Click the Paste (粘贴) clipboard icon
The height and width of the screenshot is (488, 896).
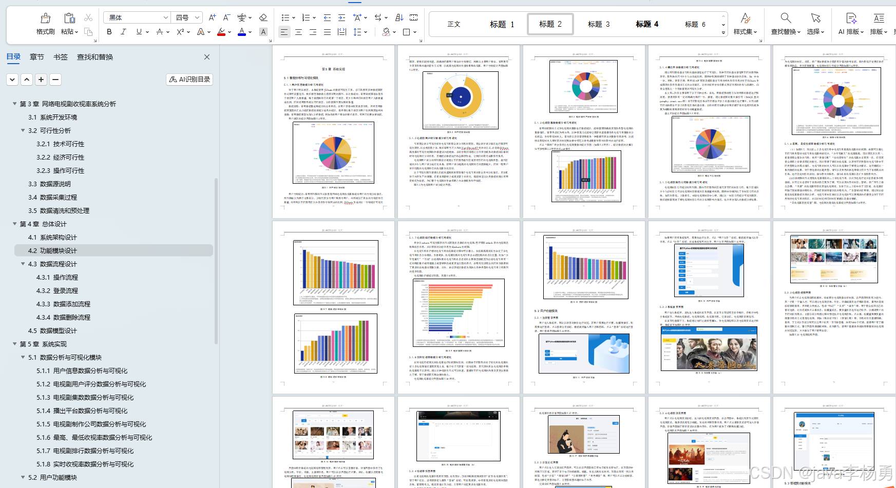69,18
